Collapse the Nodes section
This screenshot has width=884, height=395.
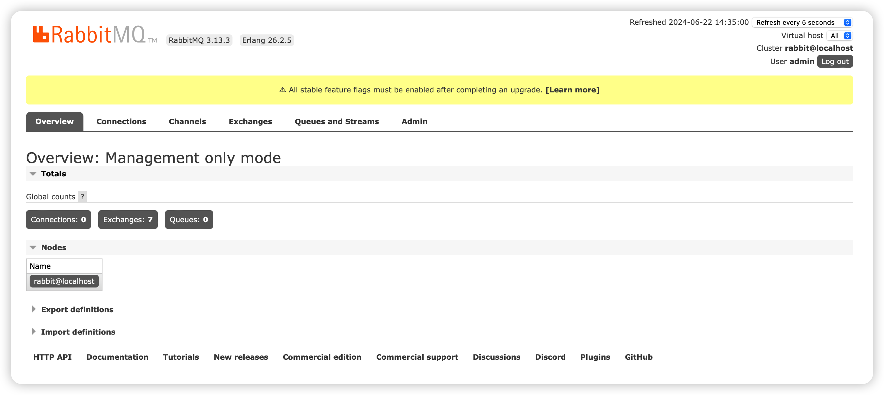(x=53, y=247)
